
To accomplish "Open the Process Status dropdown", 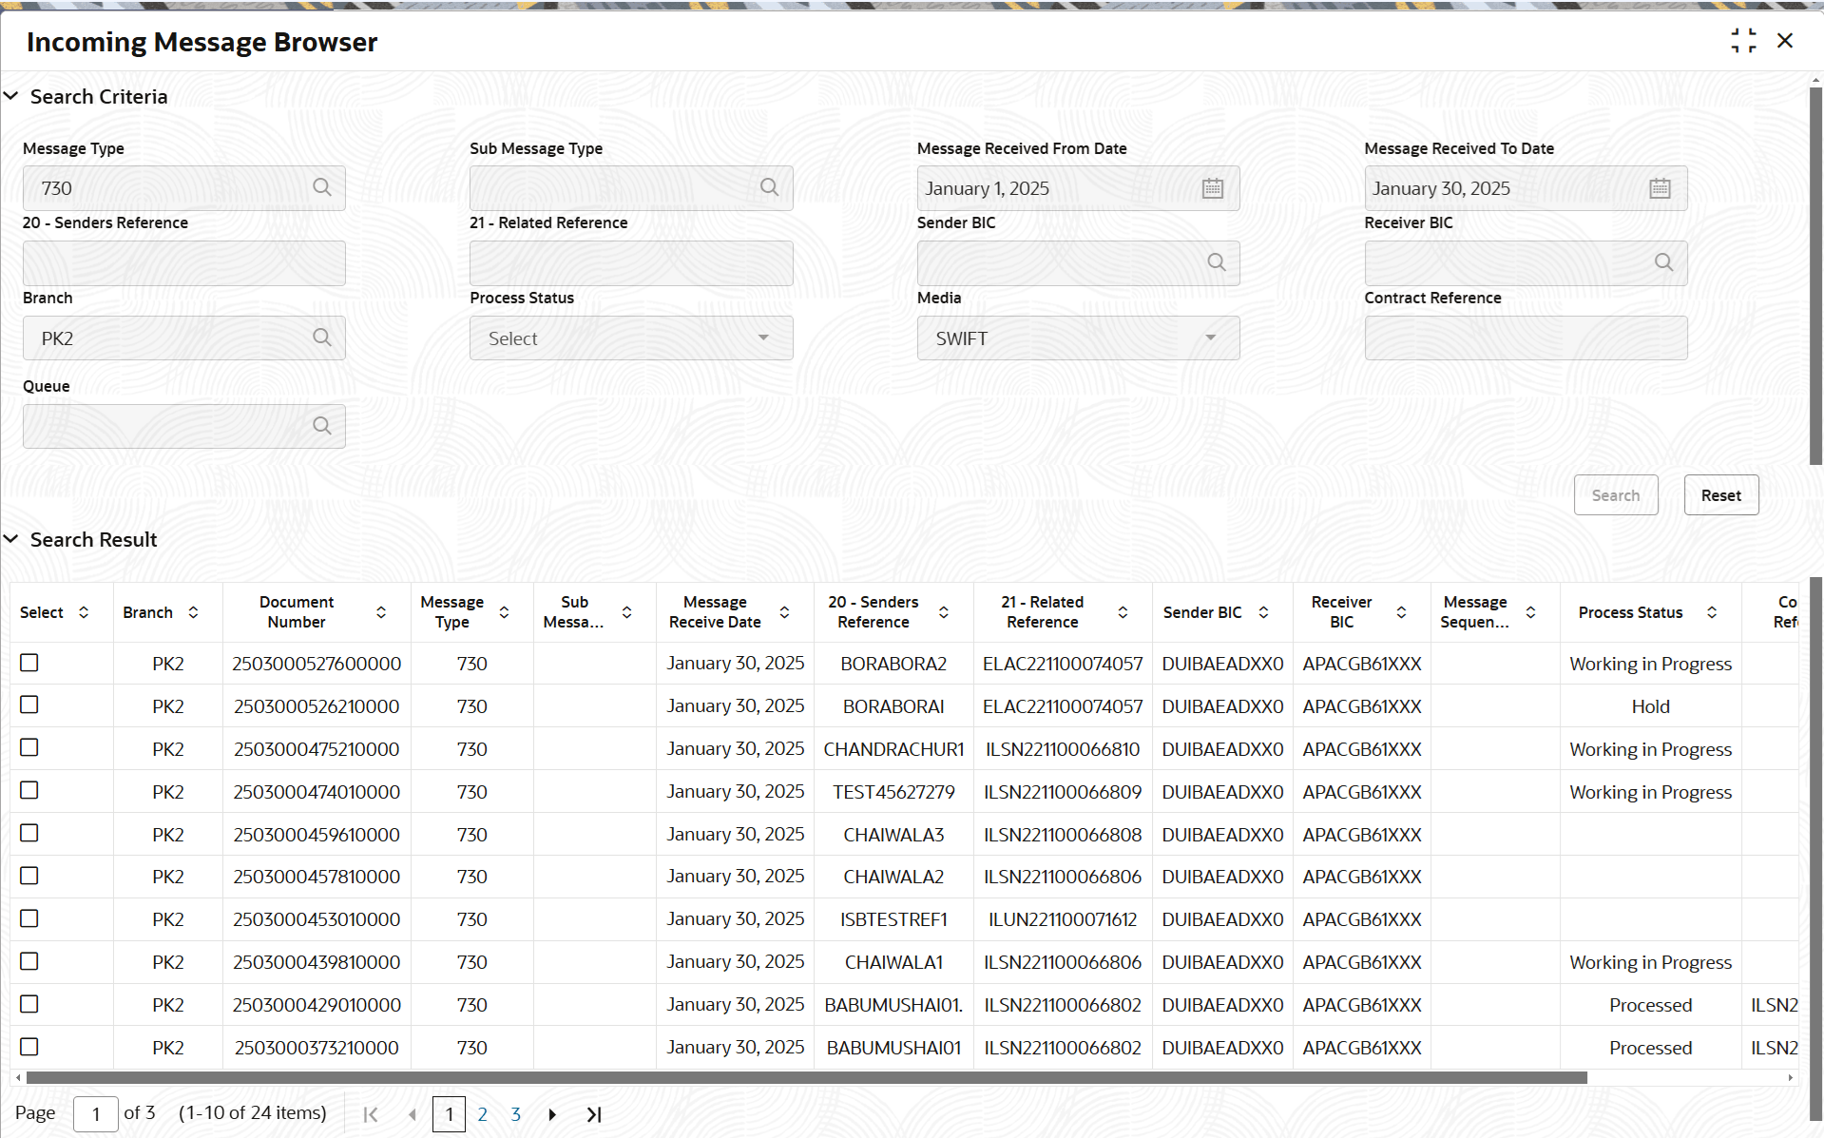I will pos(631,338).
